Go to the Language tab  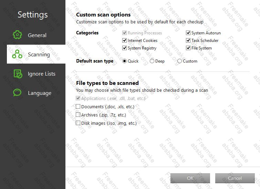(36, 93)
